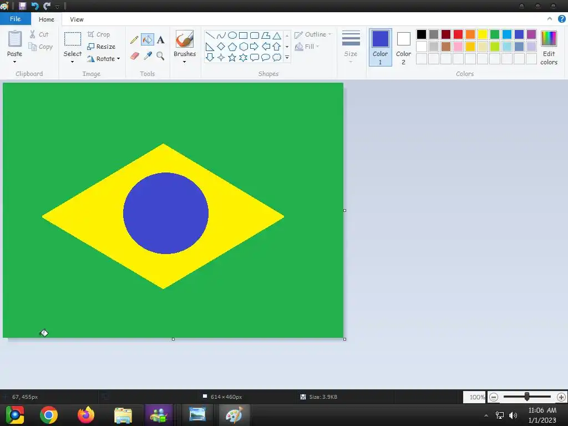Open Firefox from the taskbar
Image resolution: width=568 pixels, height=426 pixels.
click(86, 415)
